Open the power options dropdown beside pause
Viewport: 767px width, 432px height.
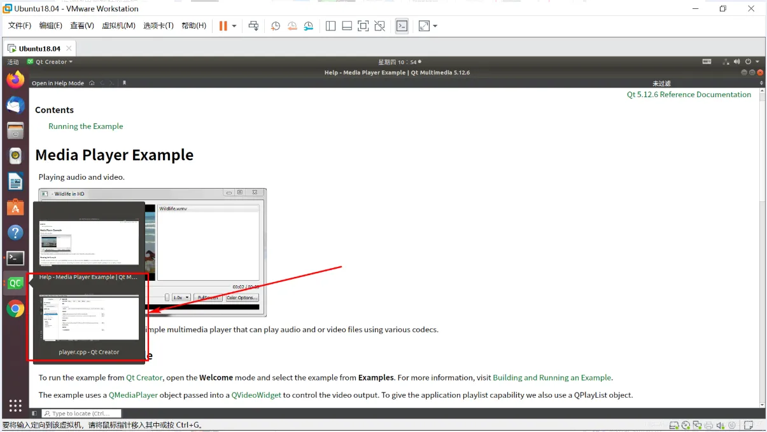pyautogui.click(x=234, y=26)
